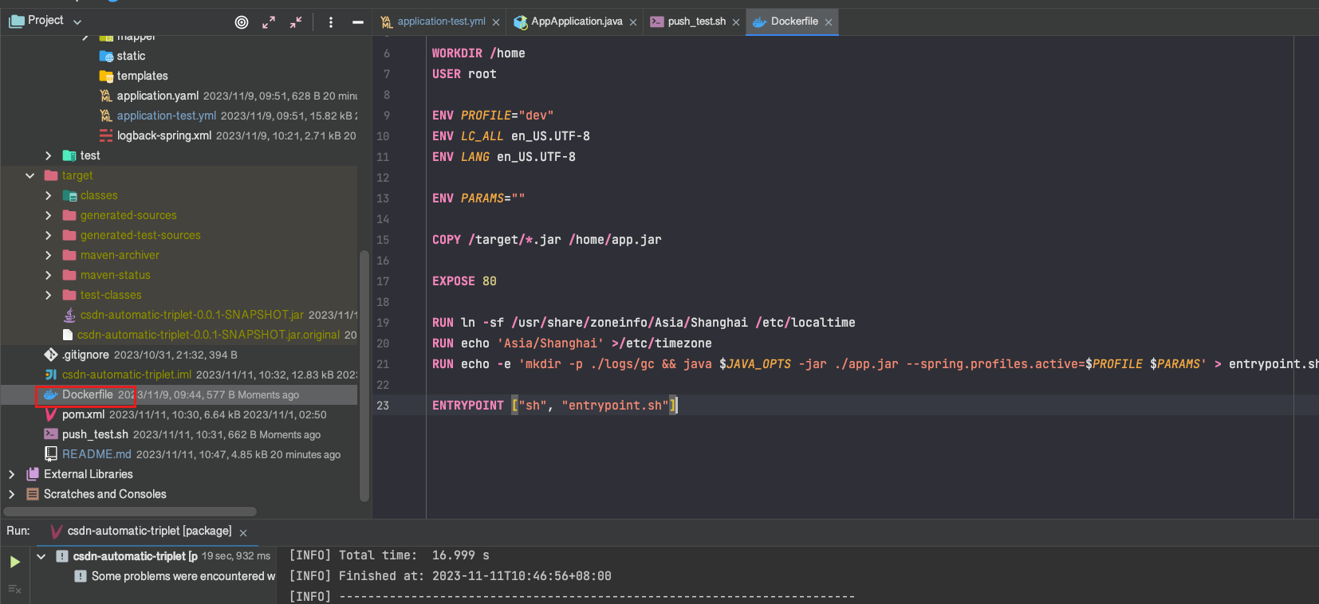Open application.yaml in the project tree
The image size is (1319, 604).
click(157, 96)
